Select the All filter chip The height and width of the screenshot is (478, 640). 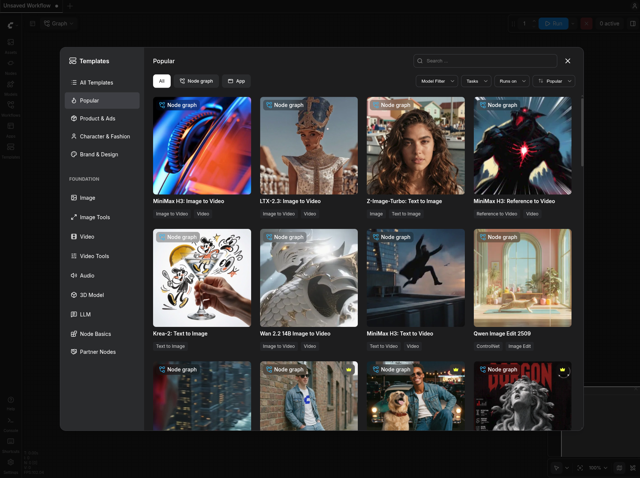coord(162,81)
